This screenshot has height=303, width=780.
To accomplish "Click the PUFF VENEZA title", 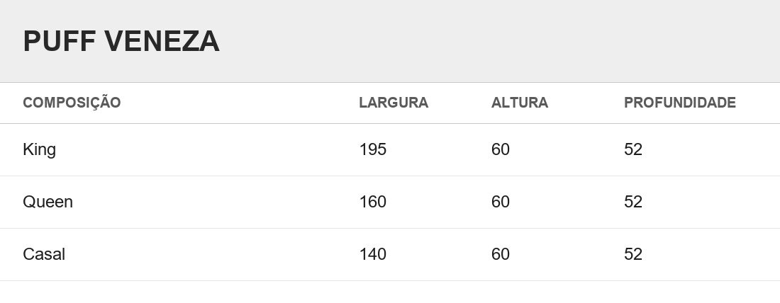I will point(121,41).
